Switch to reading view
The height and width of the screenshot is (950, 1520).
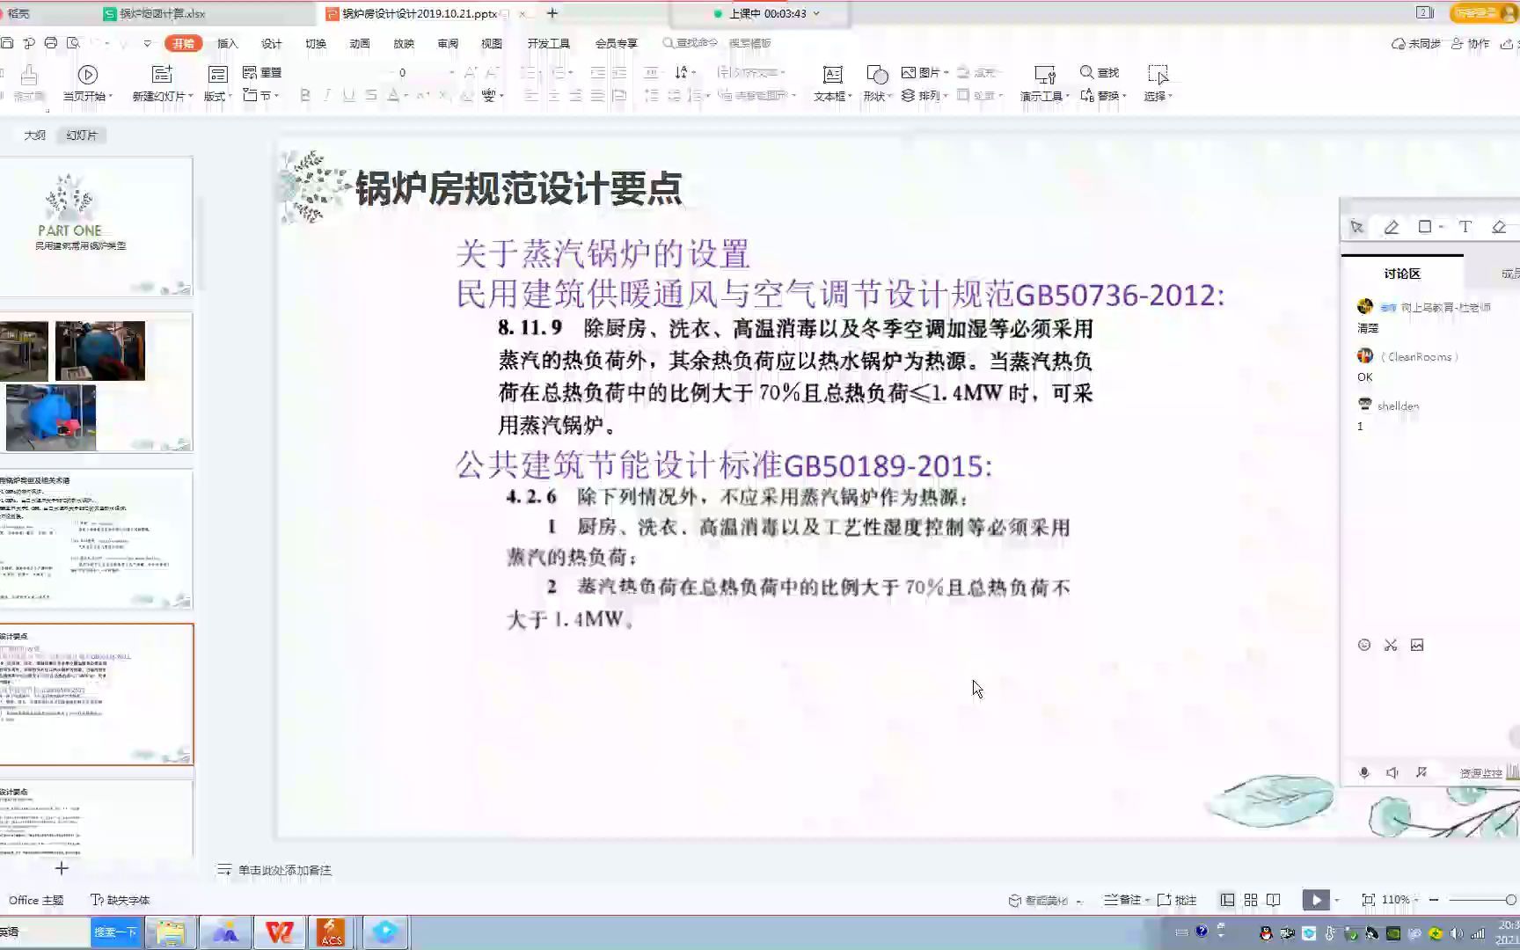1274,900
